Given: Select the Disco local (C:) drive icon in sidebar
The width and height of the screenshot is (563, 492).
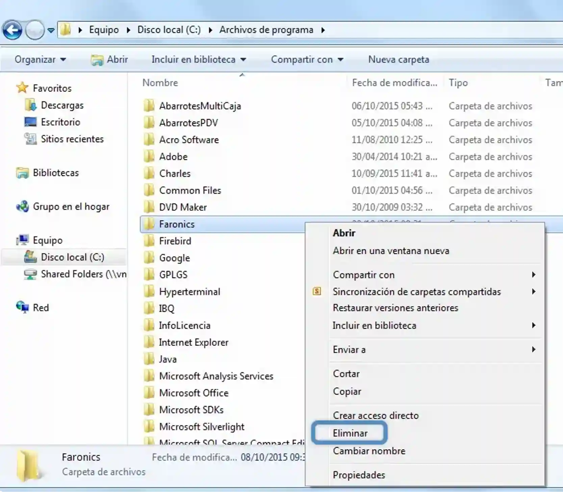Looking at the screenshot, I should pyautogui.click(x=30, y=257).
